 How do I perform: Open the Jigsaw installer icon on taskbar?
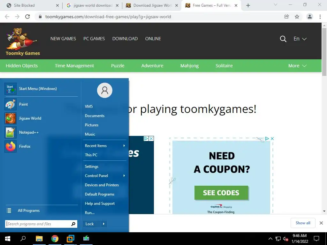[x=86, y=239]
